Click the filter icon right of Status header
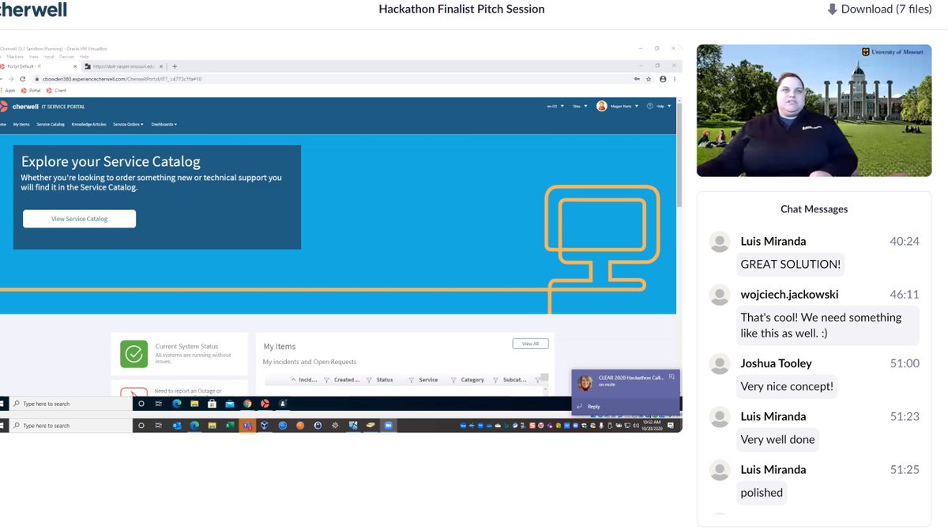Image resolution: width=948 pixels, height=530 pixels. pyautogui.click(x=412, y=380)
